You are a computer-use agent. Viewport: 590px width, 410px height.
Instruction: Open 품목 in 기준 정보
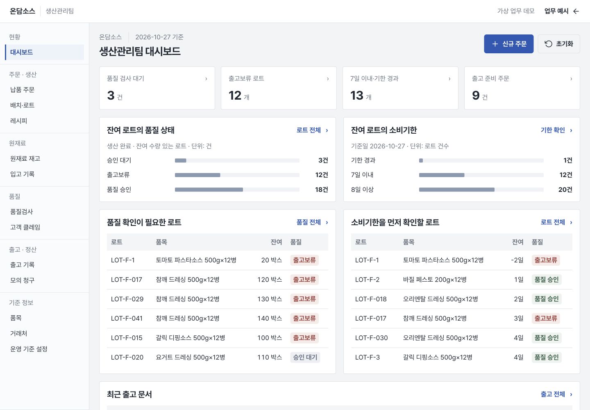click(x=44, y=318)
